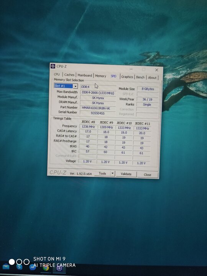Click the JEDEC #8 tRC value 57
Screen dimensions: 207x276
point(87,151)
